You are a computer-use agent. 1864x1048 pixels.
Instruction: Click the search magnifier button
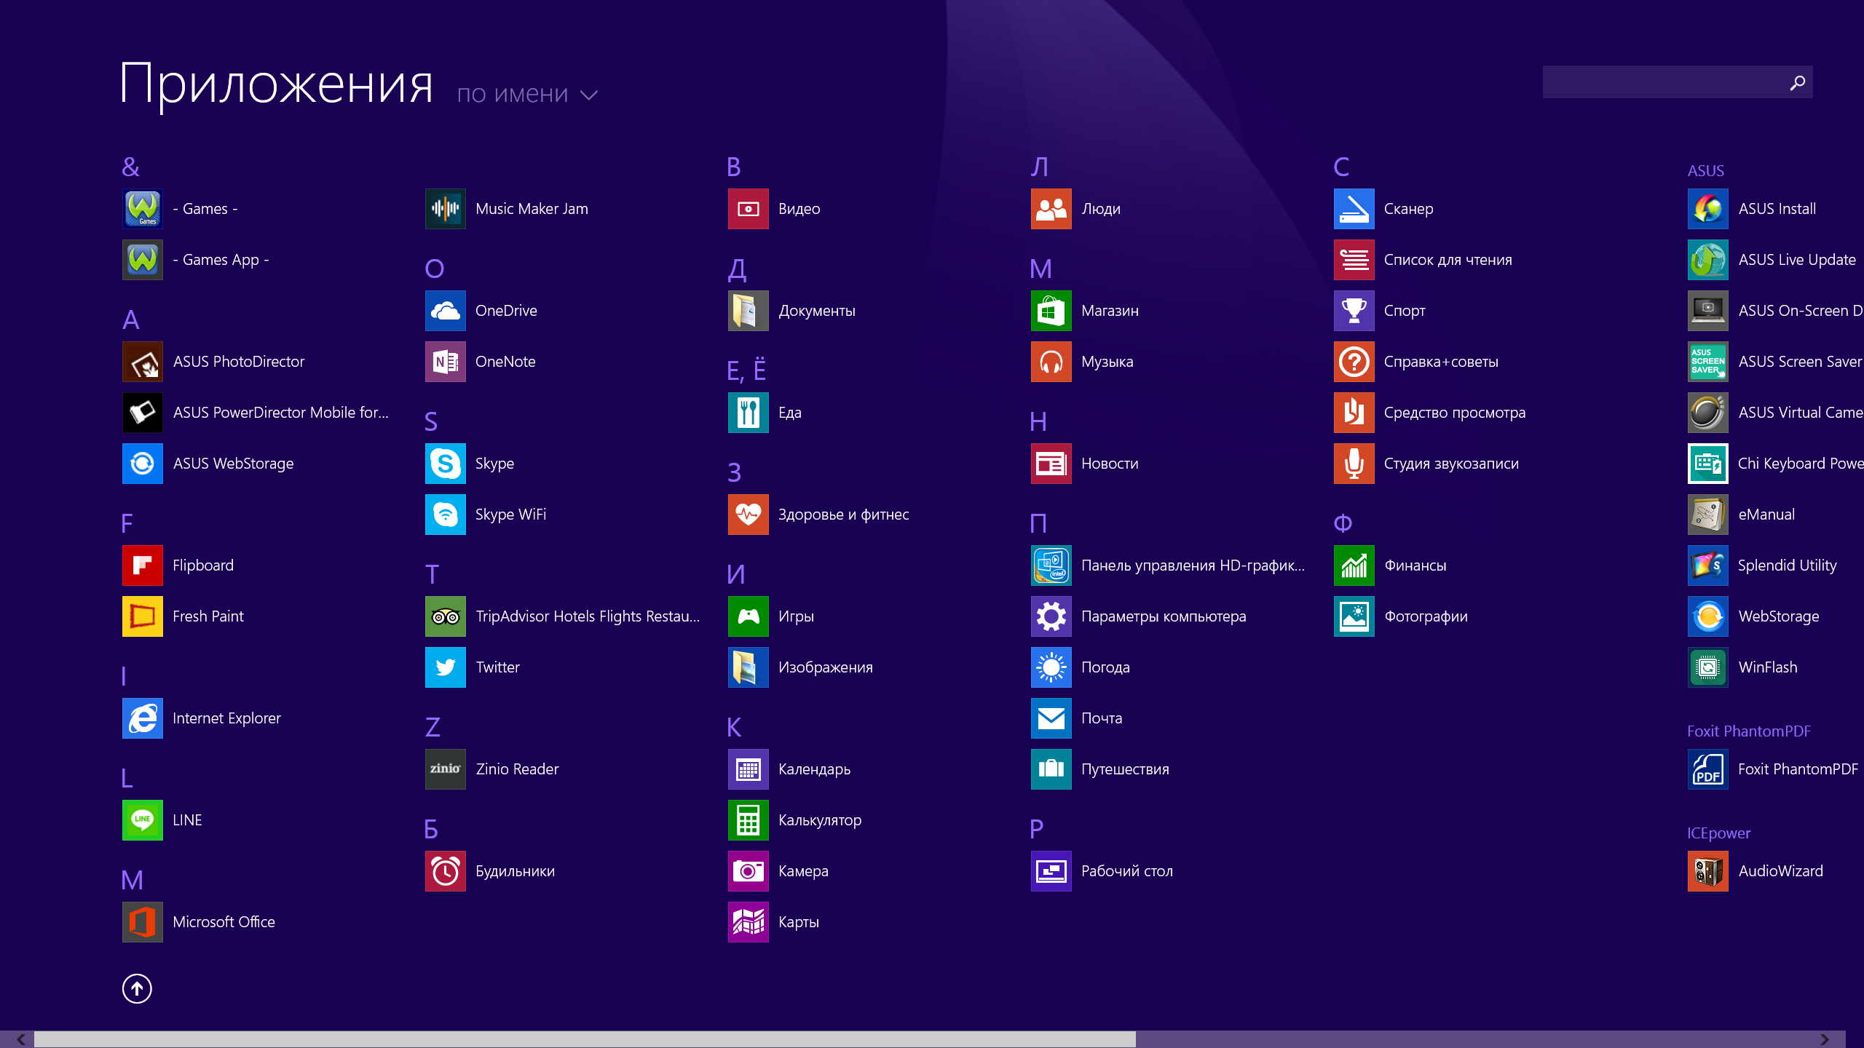coord(1798,82)
